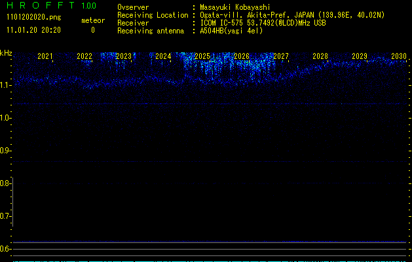Select receiver text ICOM IC-575 53.7492 MHz USB
412x262 pixels.
[263, 23]
